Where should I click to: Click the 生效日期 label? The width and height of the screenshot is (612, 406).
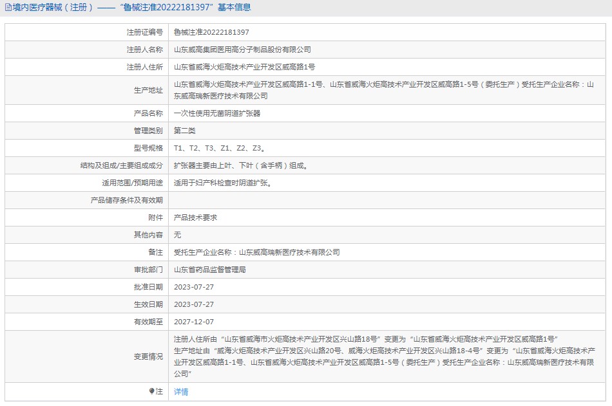pyautogui.click(x=148, y=304)
